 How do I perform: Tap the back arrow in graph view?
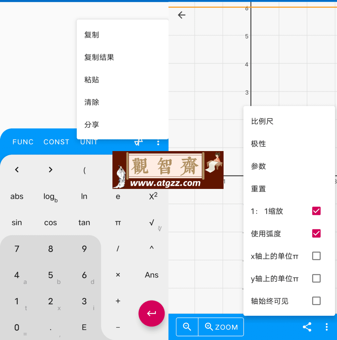click(x=181, y=15)
